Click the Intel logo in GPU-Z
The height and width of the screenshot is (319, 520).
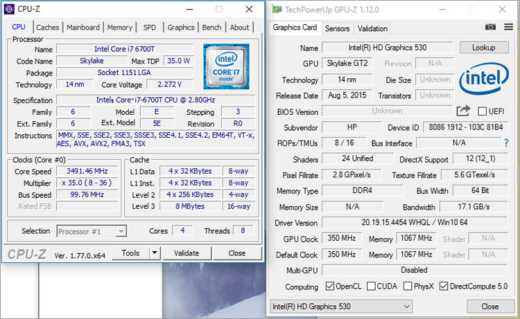tap(484, 79)
